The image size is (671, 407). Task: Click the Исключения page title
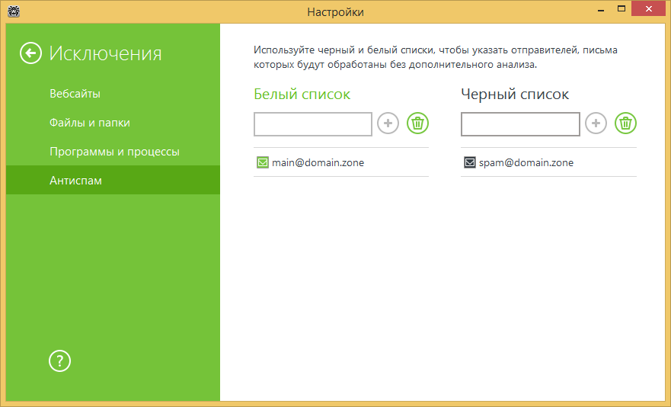point(105,53)
